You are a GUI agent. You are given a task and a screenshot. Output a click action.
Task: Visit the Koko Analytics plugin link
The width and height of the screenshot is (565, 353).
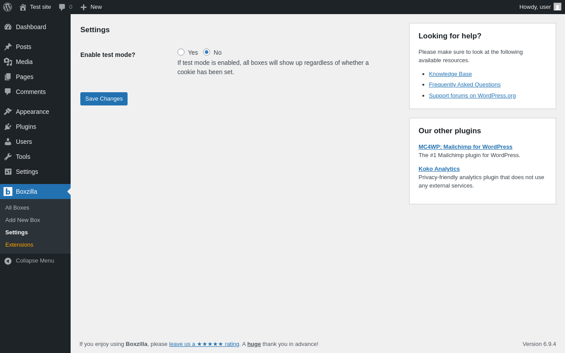pyautogui.click(x=439, y=169)
